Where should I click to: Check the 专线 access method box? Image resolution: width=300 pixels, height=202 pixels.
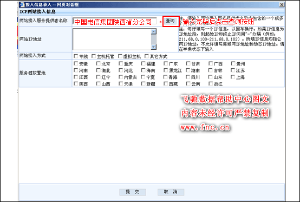tap(76, 56)
